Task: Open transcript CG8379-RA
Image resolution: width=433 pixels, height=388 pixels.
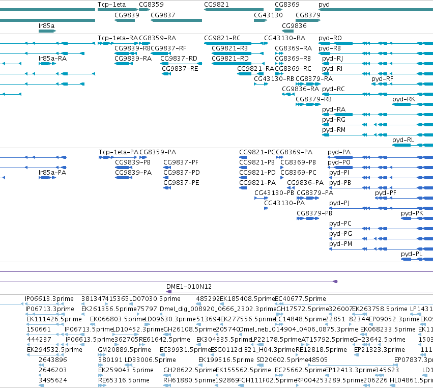Action: (x=314, y=79)
